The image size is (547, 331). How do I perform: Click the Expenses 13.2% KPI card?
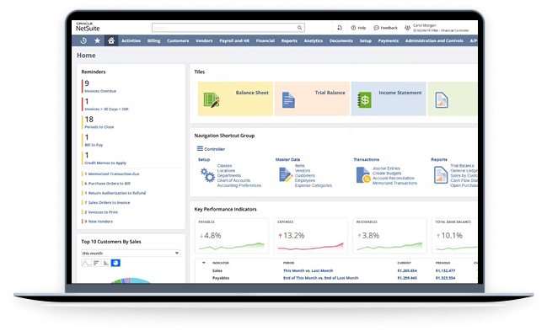(x=310, y=236)
